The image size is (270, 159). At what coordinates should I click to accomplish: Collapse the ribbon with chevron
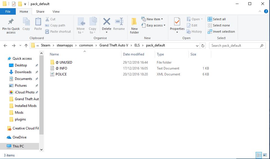260,11
